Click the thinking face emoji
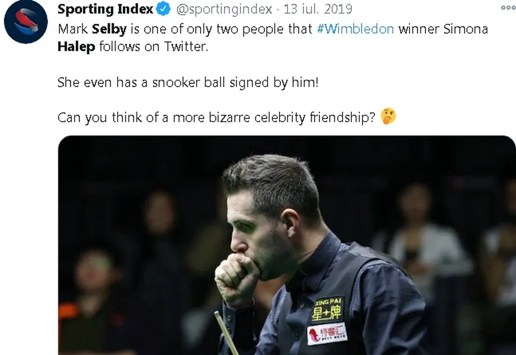 pyautogui.click(x=388, y=116)
